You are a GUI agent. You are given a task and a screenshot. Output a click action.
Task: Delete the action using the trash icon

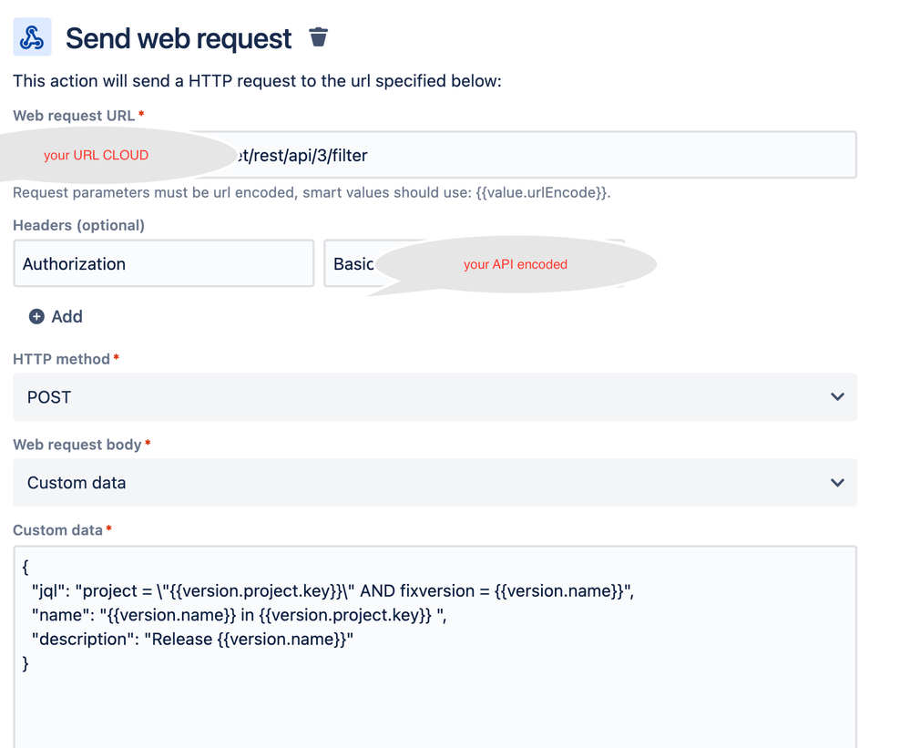tap(318, 37)
